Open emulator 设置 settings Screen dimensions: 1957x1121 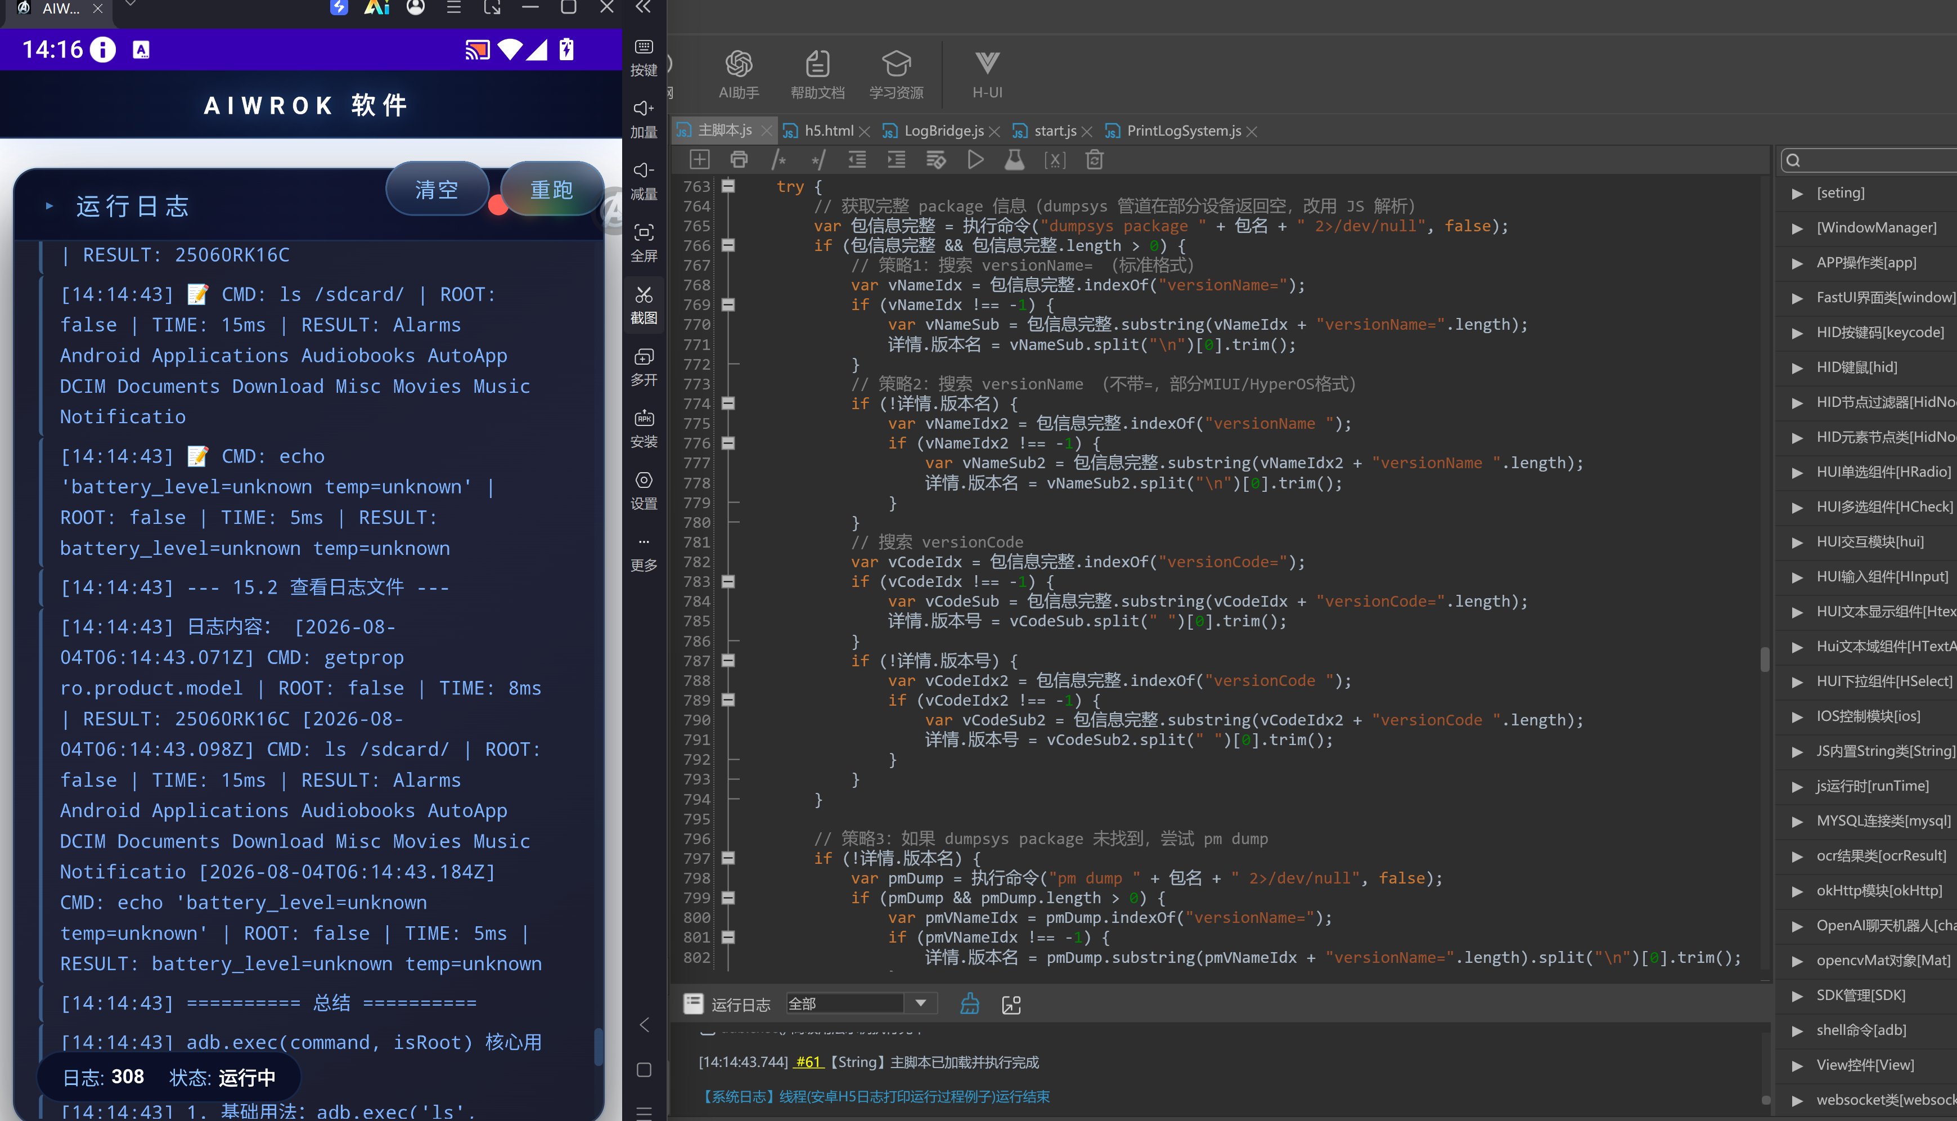coord(644,491)
